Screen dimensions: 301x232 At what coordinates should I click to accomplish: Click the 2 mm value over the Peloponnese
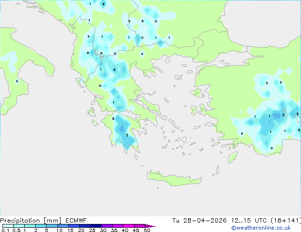tap(127, 135)
